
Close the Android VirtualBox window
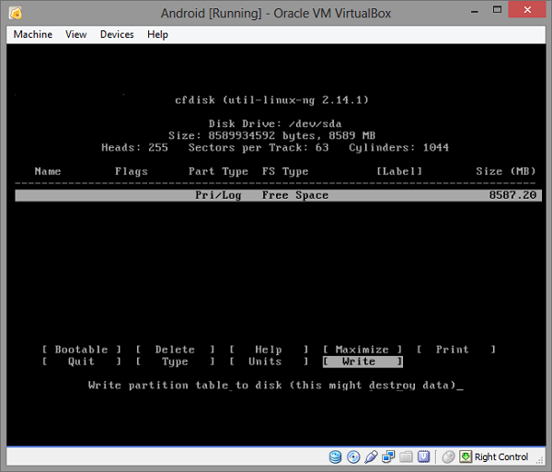pyautogui.click(x=527, y=9)
